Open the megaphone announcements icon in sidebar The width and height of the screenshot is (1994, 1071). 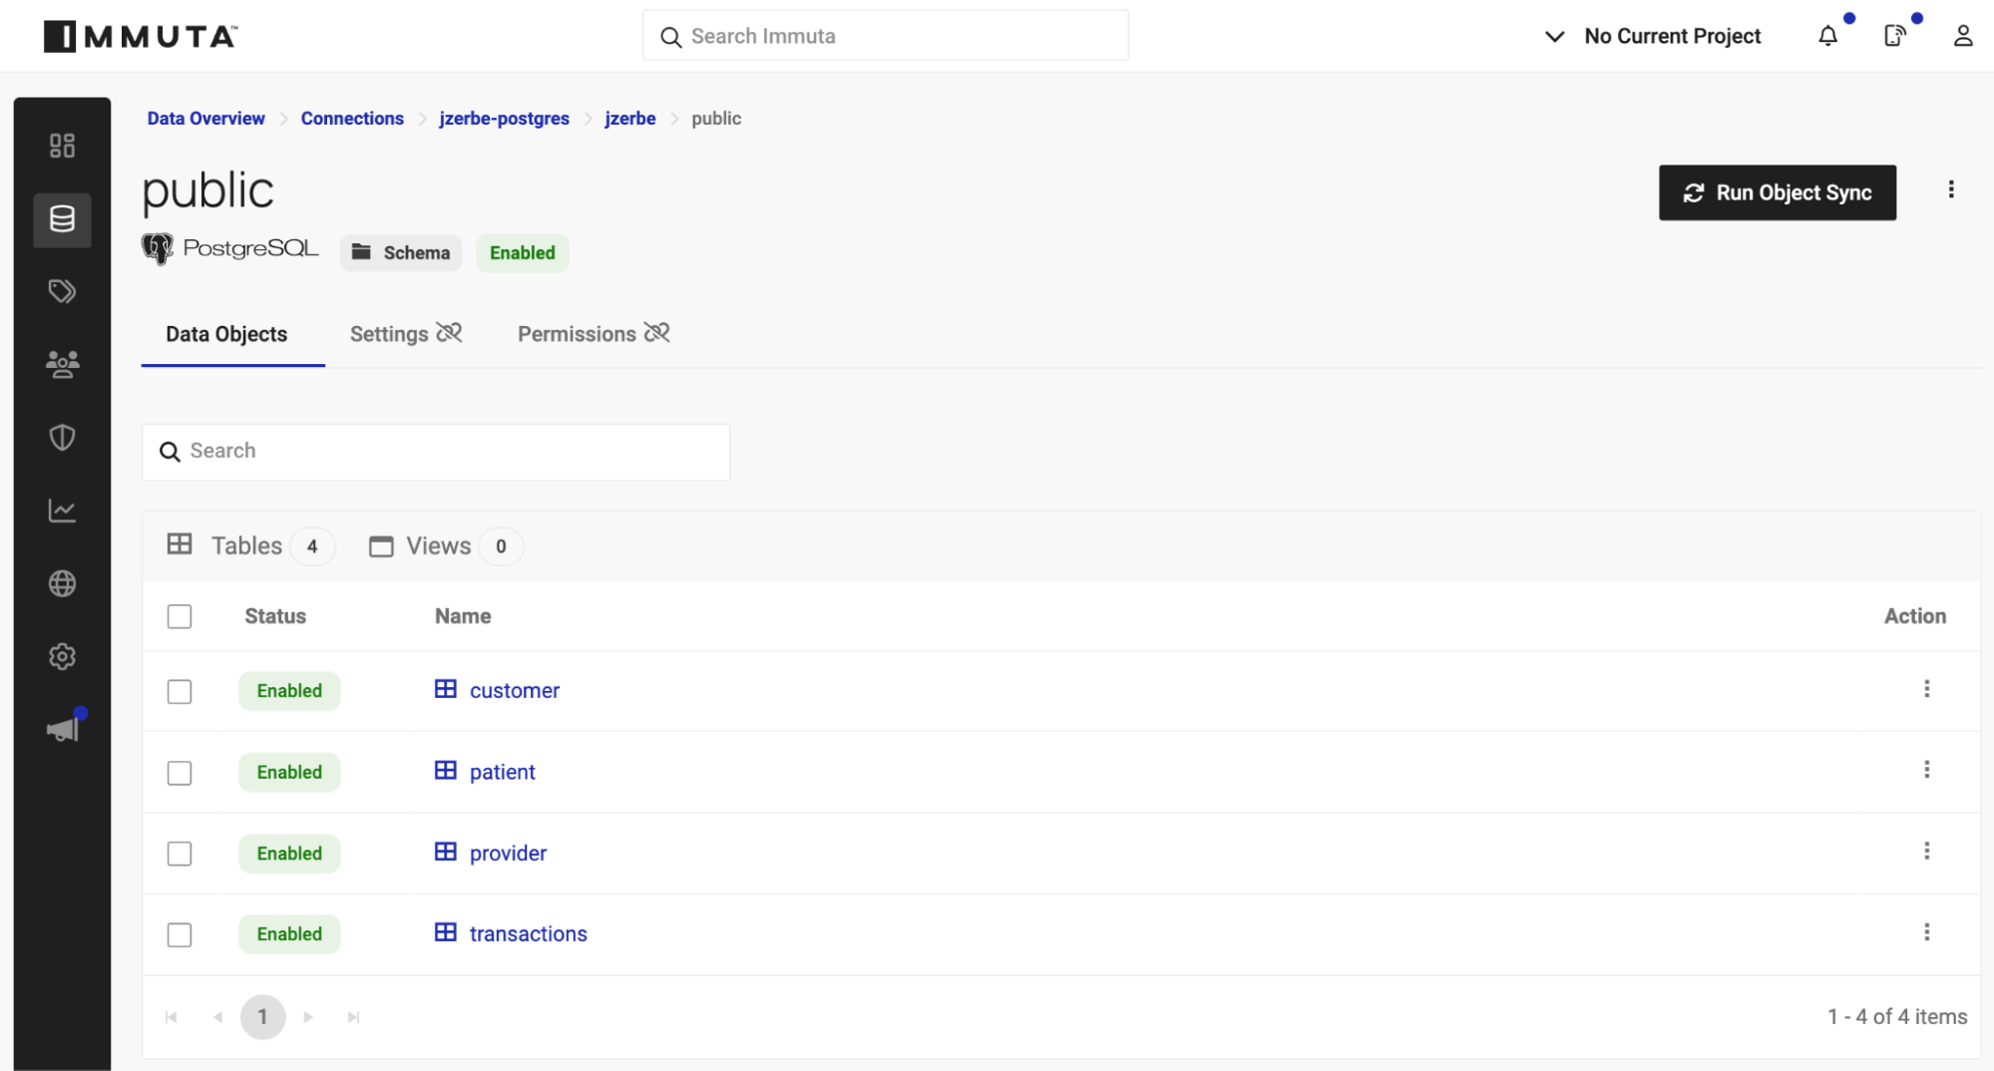click(x=62, y=730)
